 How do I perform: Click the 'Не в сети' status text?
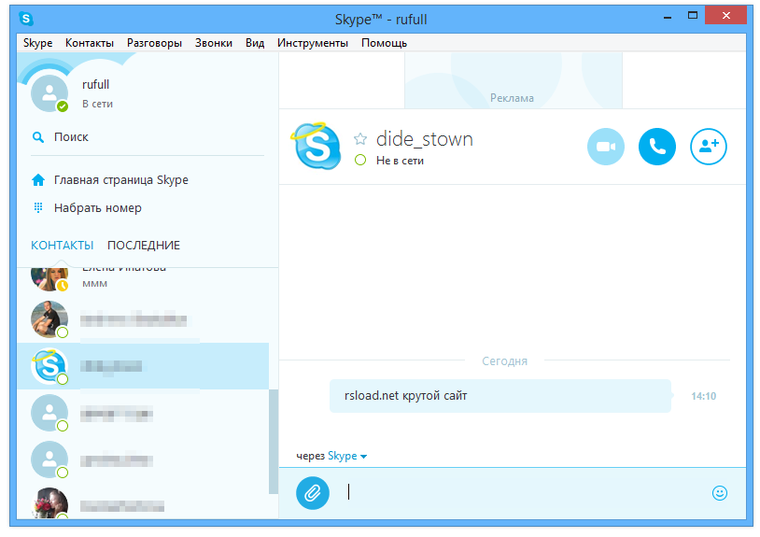[x=400, y=161]
